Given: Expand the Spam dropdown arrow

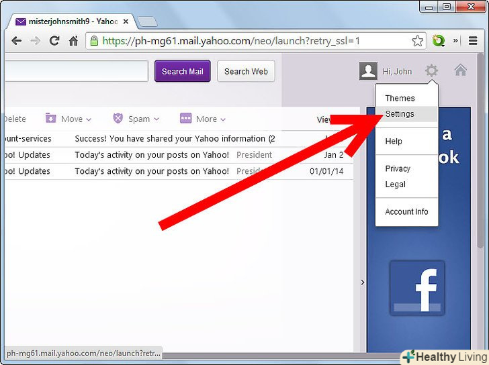Looking at the screenshot, I should pyautogui.click(x=157, y=119).
